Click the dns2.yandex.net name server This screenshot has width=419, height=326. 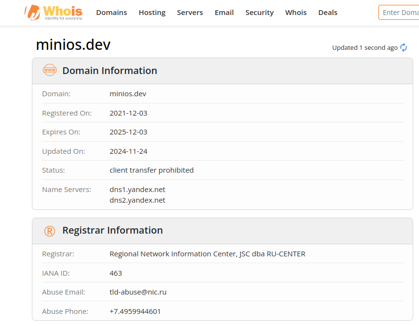click(x=137, y=200)
